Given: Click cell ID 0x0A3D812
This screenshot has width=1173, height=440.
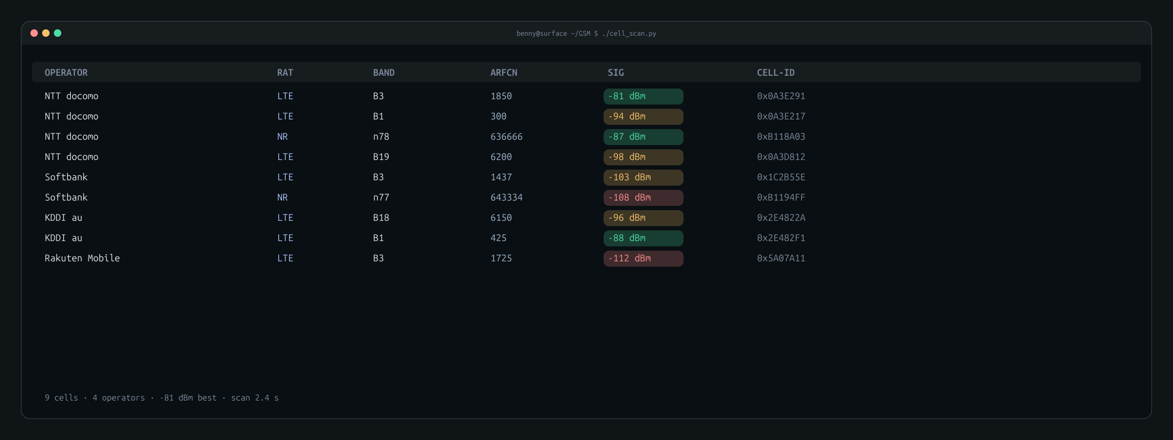Looking at the screenshot, I should click(x=781, y=157).
